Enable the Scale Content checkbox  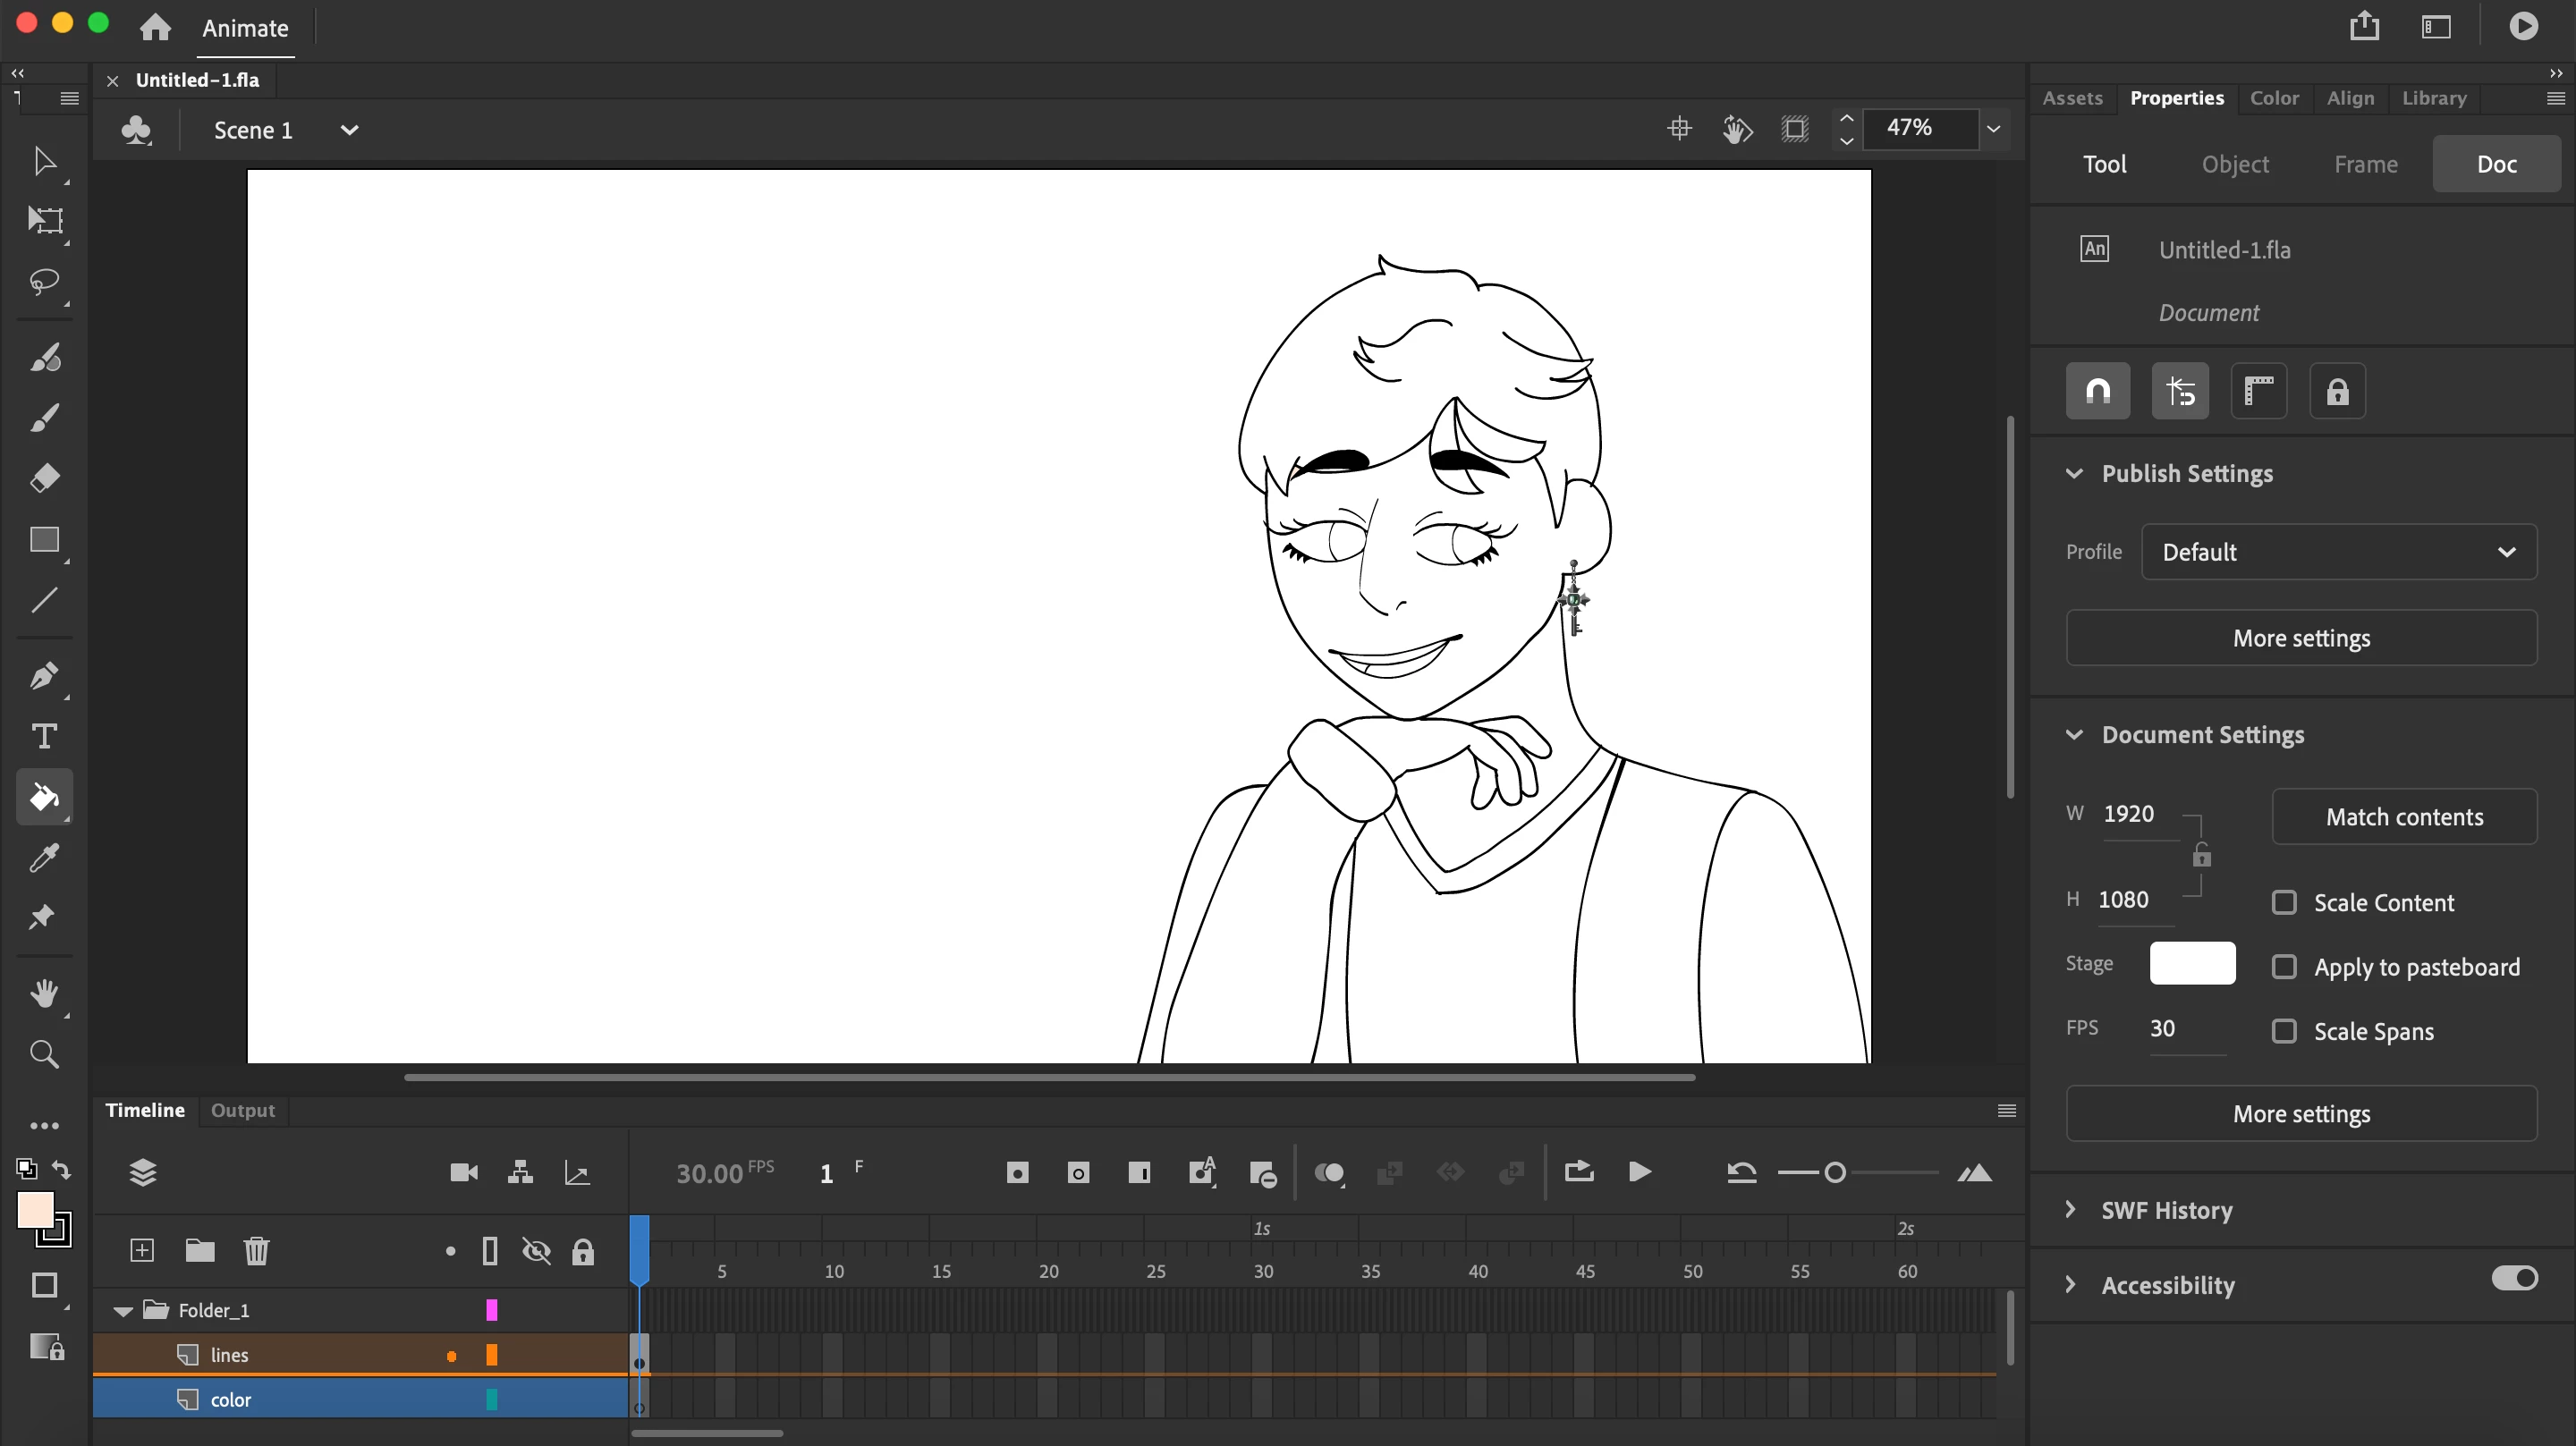point(2284,903)
